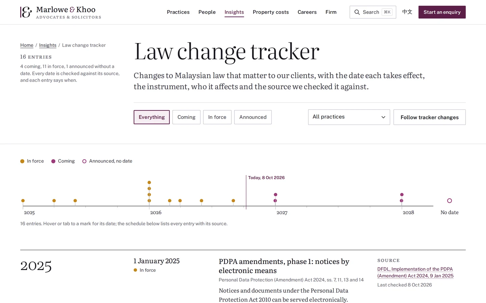Click the "Coming" legend label
The height and width of the screenshot is (303, 486).
point(66,161)
